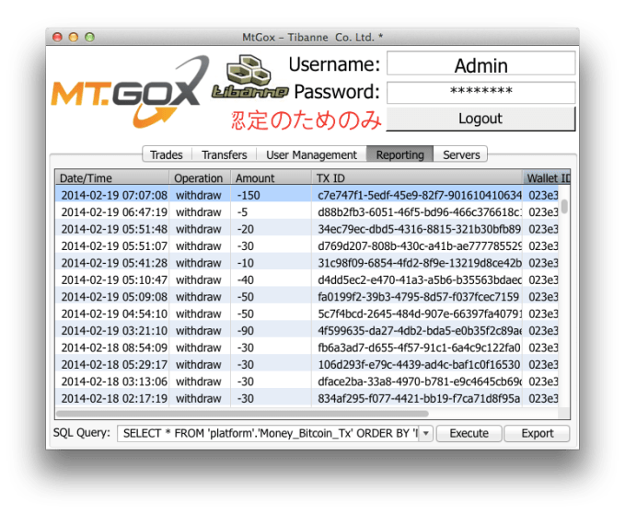Log out with the Logout button
The image size is (625, 513).
pos(480,119)
